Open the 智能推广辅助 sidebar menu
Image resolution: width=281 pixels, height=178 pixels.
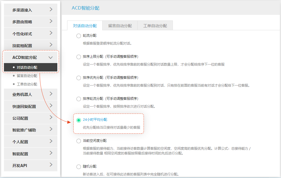point(31,130)
